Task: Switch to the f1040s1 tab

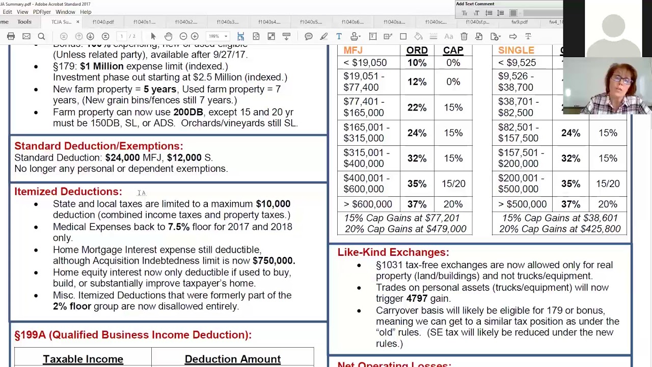Action: point(145,22)
